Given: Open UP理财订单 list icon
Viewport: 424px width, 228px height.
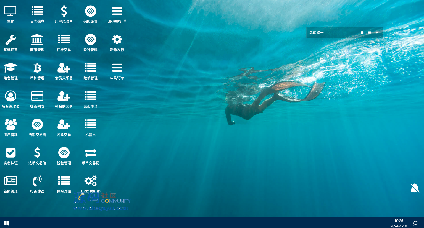Looking at the screenshot, I should pos(117,11).
